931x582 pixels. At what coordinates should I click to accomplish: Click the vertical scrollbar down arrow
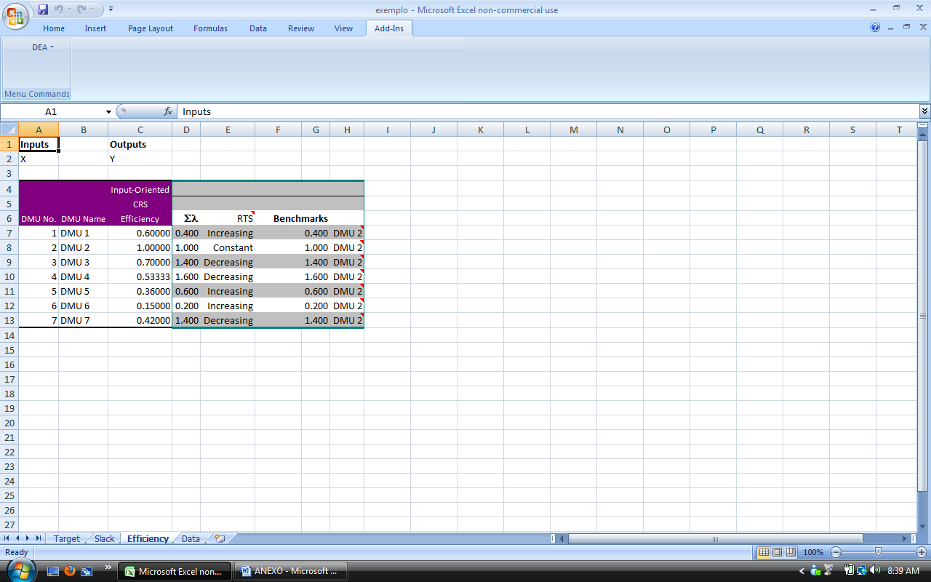[x=924, y=527]
